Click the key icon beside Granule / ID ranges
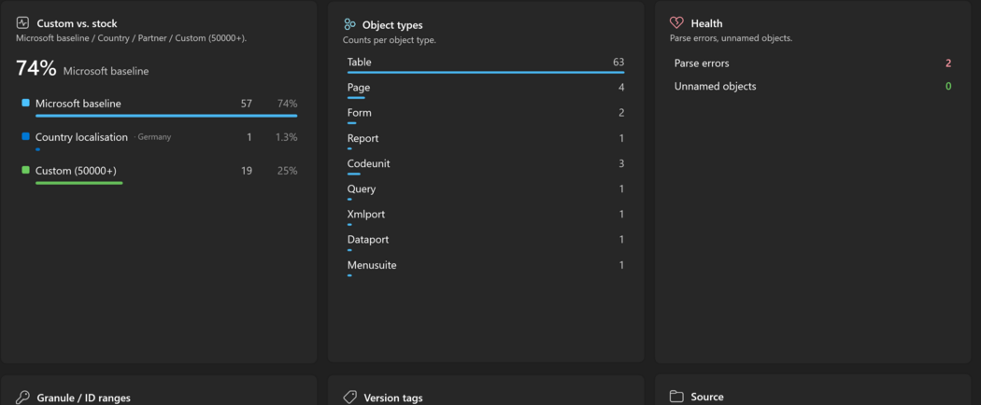Image resolution: width=981 pixels, height=405 pixels. 22,398
